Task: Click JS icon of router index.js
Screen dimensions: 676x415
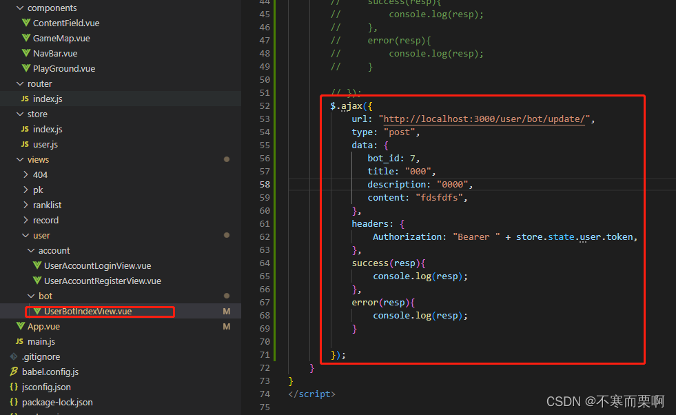Action: click(25, 99)
